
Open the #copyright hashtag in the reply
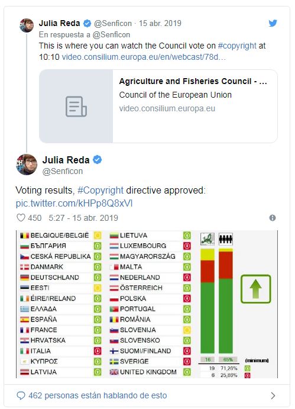pos(237,46)
